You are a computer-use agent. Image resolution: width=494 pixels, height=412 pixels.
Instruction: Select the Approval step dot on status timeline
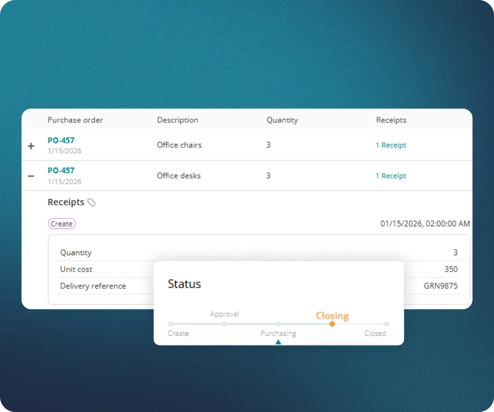tap(224, 324)
